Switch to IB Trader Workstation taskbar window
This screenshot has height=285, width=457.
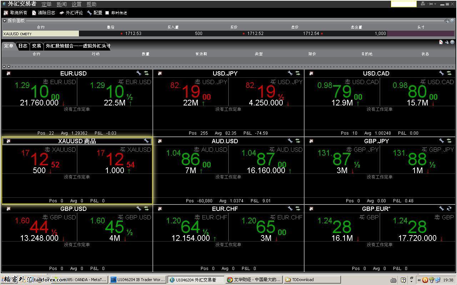coord(137,280)
